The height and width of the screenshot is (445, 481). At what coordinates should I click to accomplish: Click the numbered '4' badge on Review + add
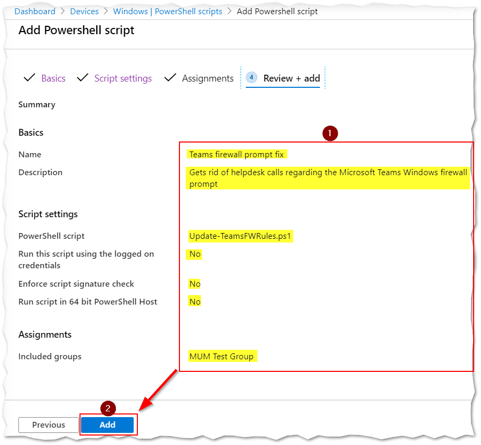(251, 77)
